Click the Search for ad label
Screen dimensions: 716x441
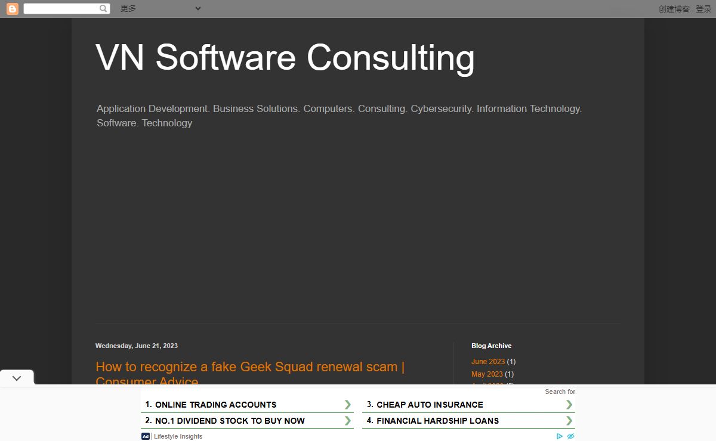[560, 392]
